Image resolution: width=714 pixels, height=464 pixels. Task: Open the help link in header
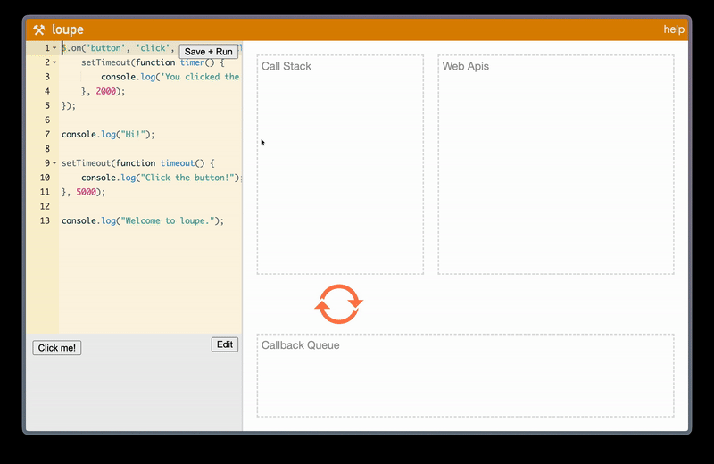[x=674, y=29]
